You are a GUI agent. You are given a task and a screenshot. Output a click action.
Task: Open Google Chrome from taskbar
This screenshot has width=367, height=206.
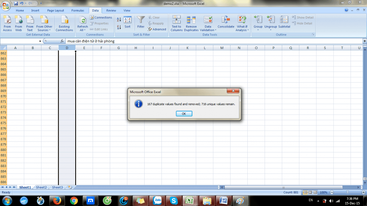(74, 201)
